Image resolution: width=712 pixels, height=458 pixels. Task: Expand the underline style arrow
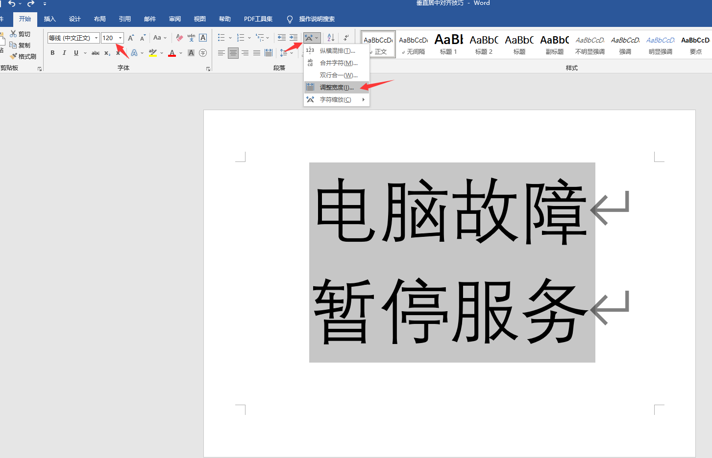click(85, 53)
